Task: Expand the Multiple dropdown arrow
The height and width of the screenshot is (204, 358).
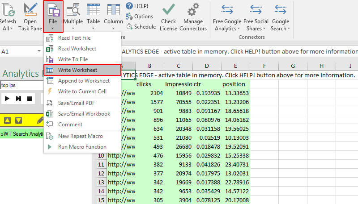Action: (73, 29)
